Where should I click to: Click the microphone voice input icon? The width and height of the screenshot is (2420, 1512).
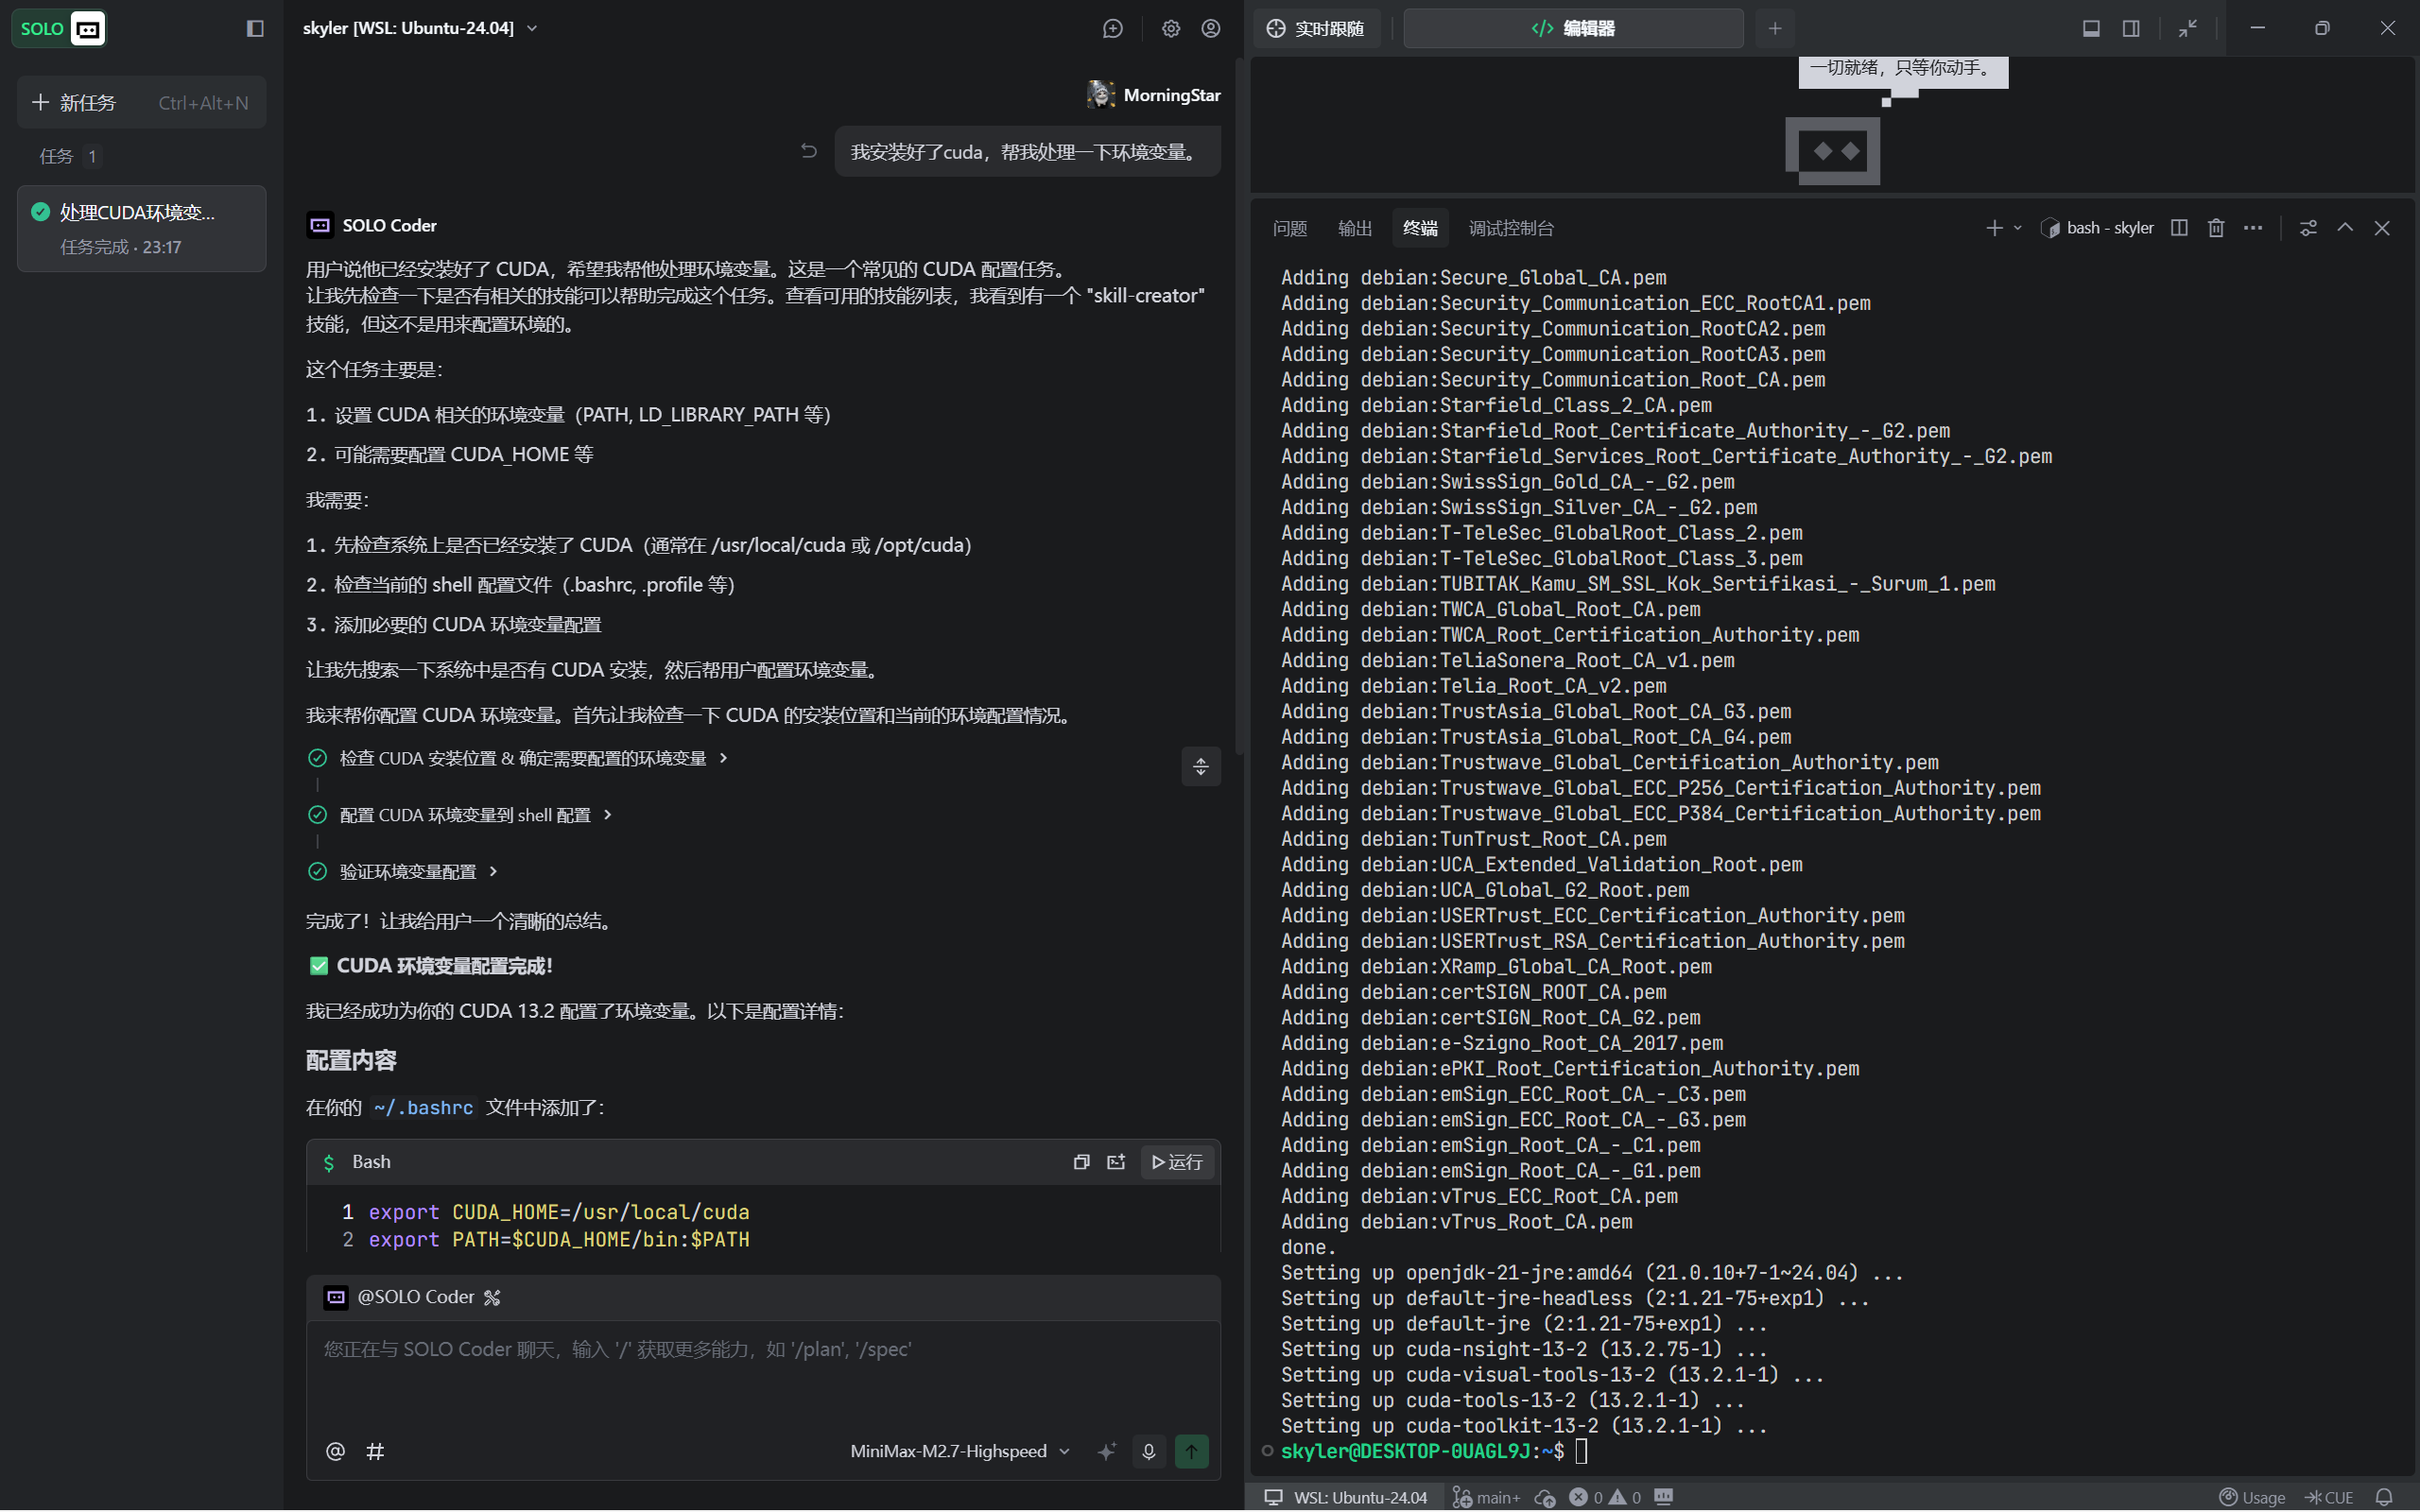(x=1149, y=1451)
